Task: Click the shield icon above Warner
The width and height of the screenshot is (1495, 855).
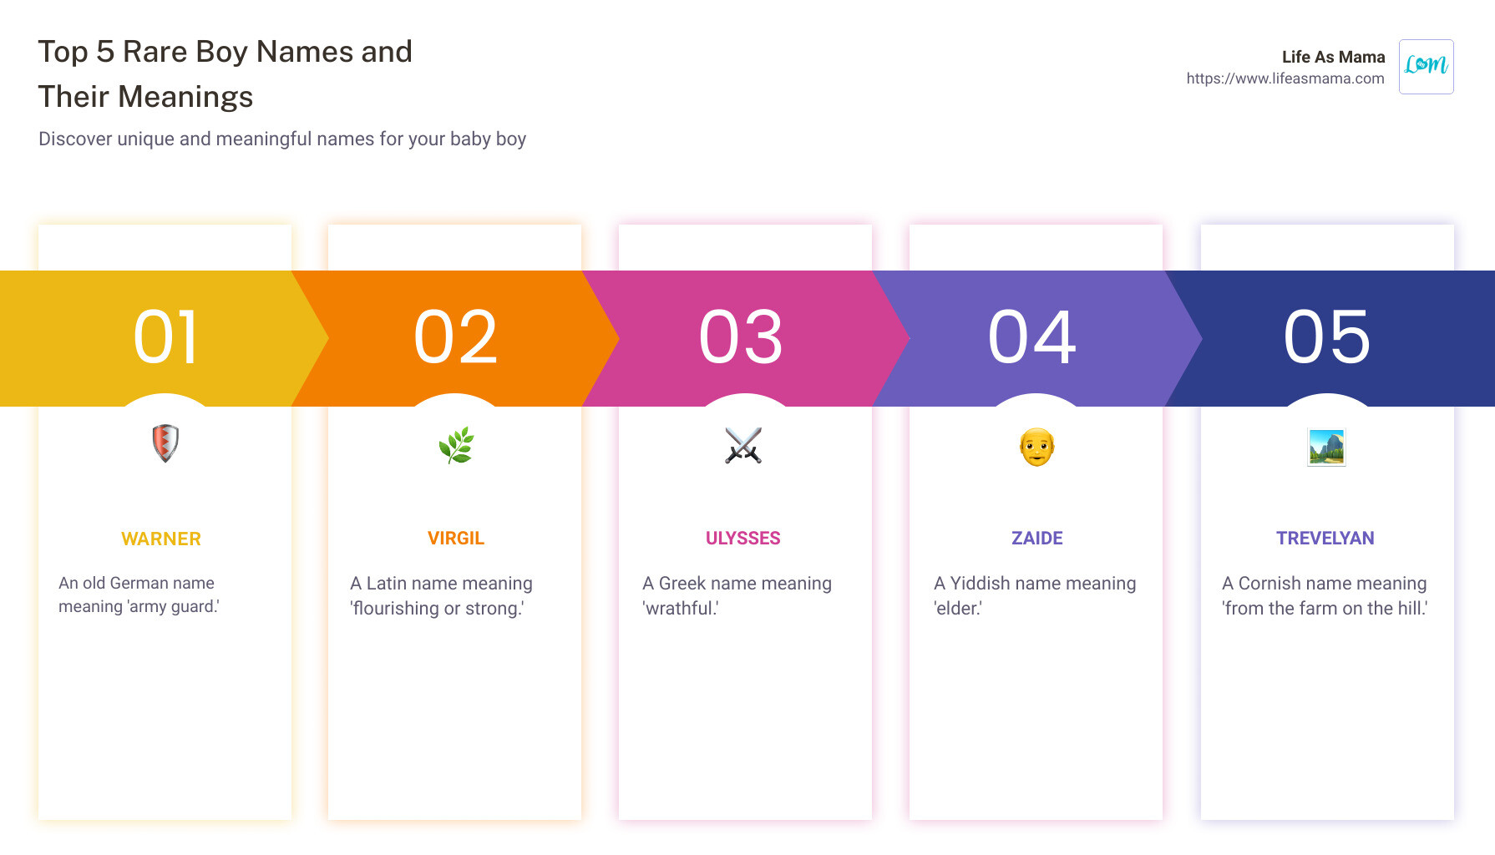Action: [165, 443]
